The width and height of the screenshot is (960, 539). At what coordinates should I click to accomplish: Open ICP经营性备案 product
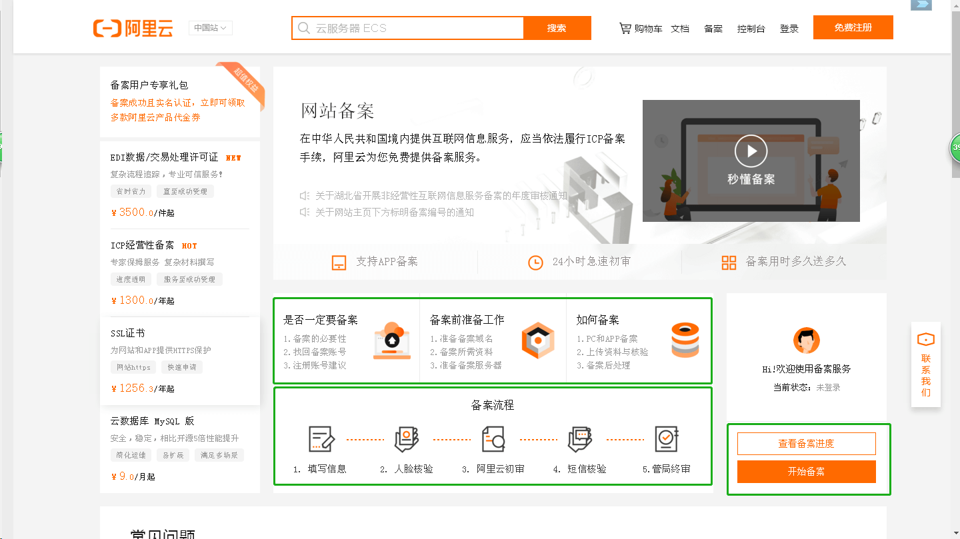142,245
